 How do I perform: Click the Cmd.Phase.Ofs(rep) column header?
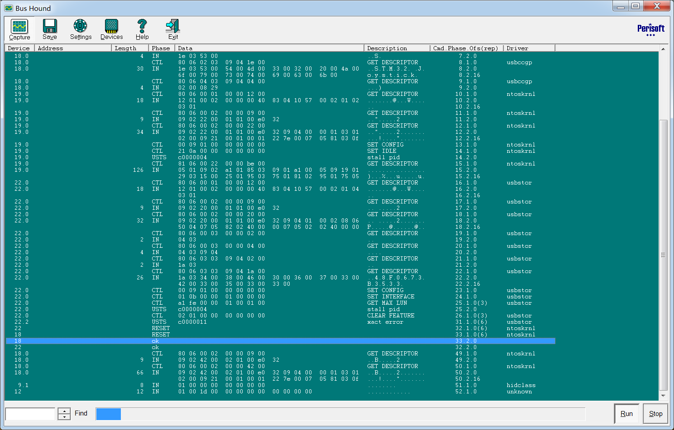point(467,48)
